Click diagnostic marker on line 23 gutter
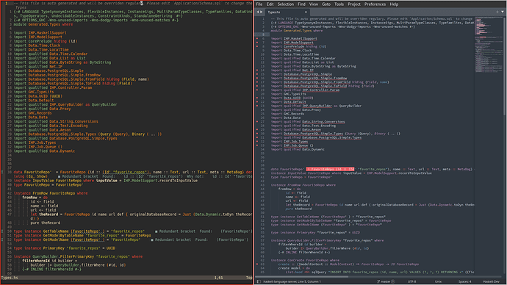 (x=257, y=106)
